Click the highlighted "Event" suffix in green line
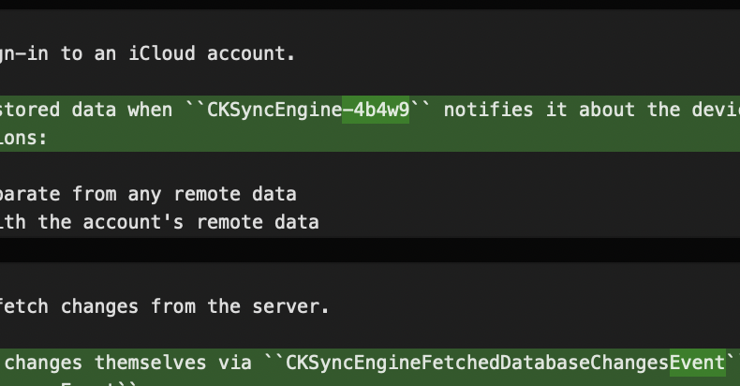This screenshot has width=740, height=386. pos(697,363)
